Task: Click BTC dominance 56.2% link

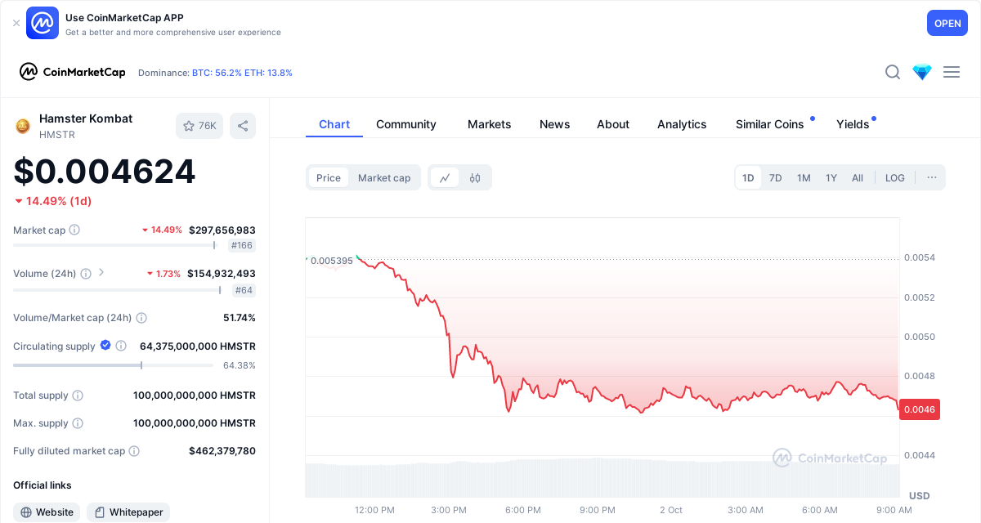Action: (217, 73)
